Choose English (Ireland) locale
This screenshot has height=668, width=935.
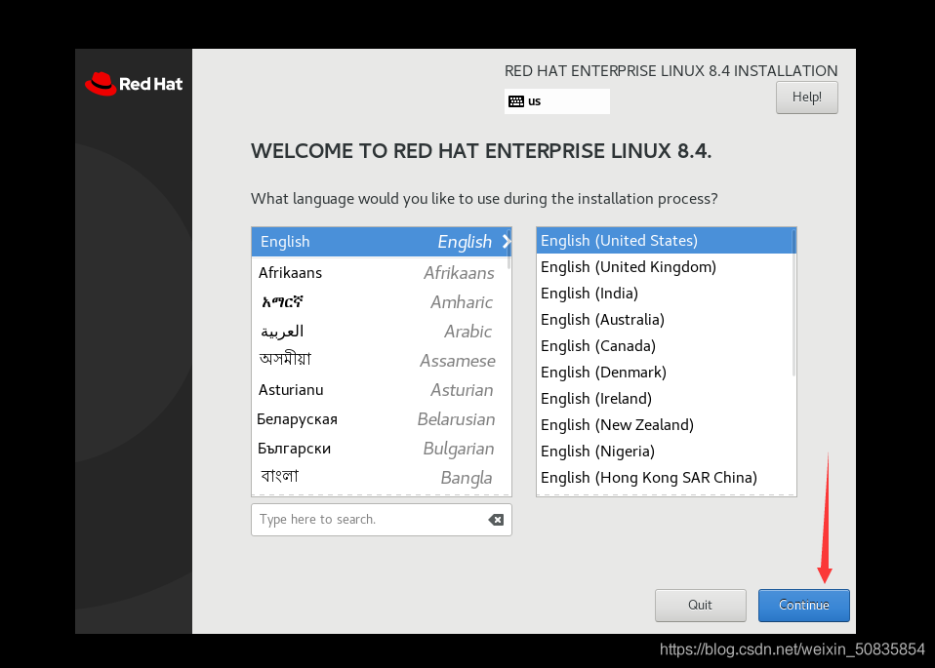665,399
